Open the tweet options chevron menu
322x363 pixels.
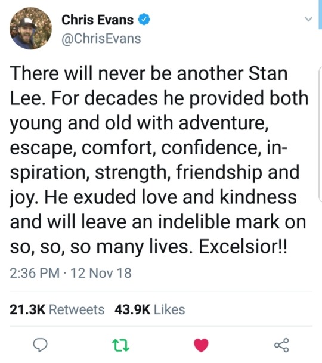pyautogui.click(x=308, y=18)
